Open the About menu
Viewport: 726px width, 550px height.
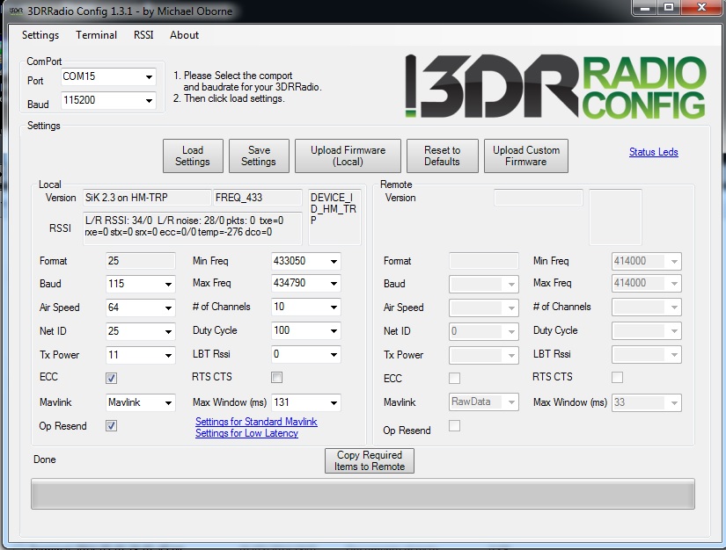(184, 35)
